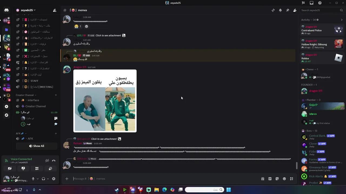Disconnect from the voice call

tap(54, 161)
